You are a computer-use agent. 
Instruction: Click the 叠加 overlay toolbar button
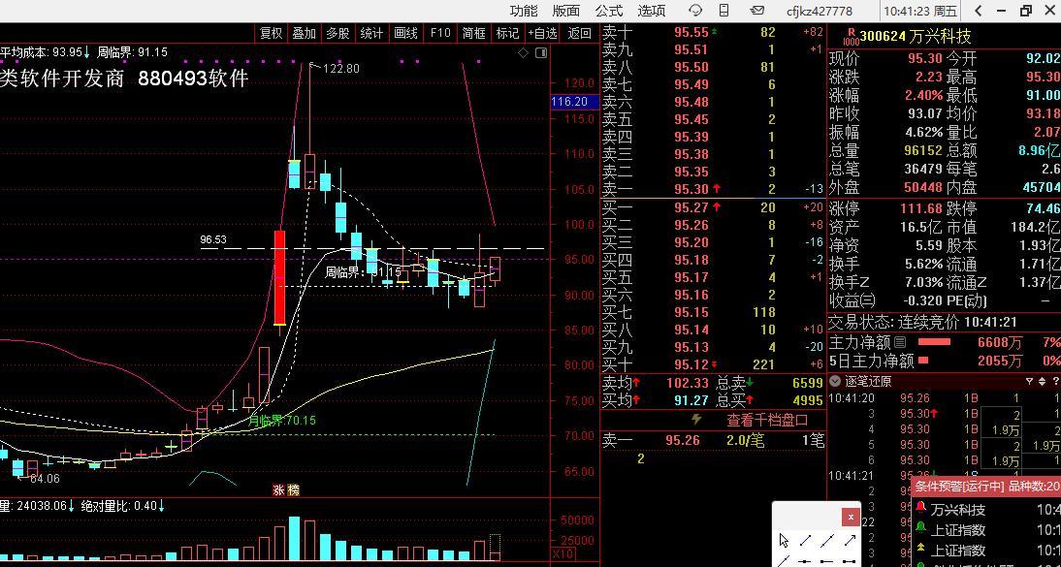coord(305,33)
